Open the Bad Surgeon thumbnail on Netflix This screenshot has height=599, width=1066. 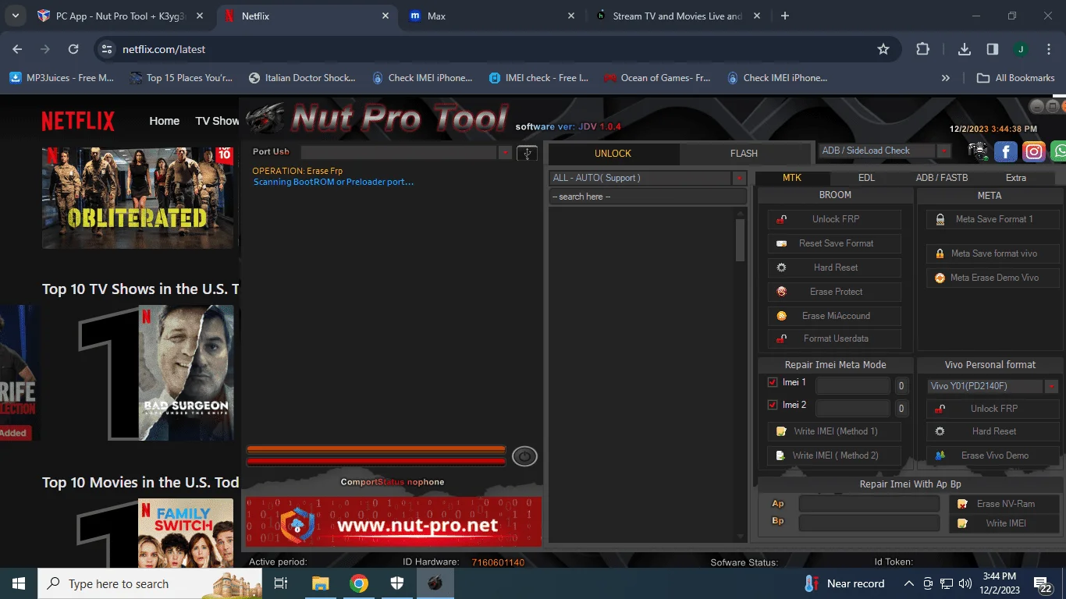click(186, 373)
